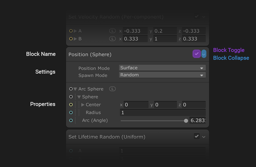256x167 pixels.
Task: Click the Radius value field
Action: [x=162, y=112]
